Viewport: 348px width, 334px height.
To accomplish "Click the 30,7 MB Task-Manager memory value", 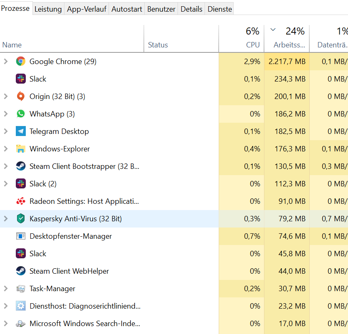I will click(292, 289).
